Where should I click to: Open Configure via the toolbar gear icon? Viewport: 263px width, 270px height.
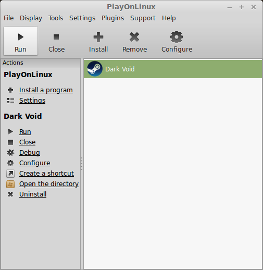coord(177,37)
